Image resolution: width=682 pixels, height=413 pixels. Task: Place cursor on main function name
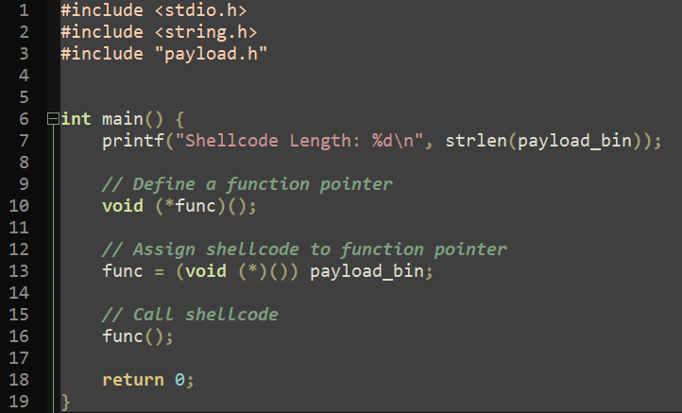point(123,119)
